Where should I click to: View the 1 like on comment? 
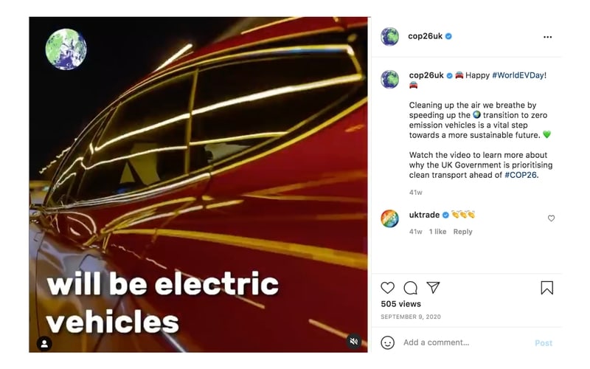(437, 232)
